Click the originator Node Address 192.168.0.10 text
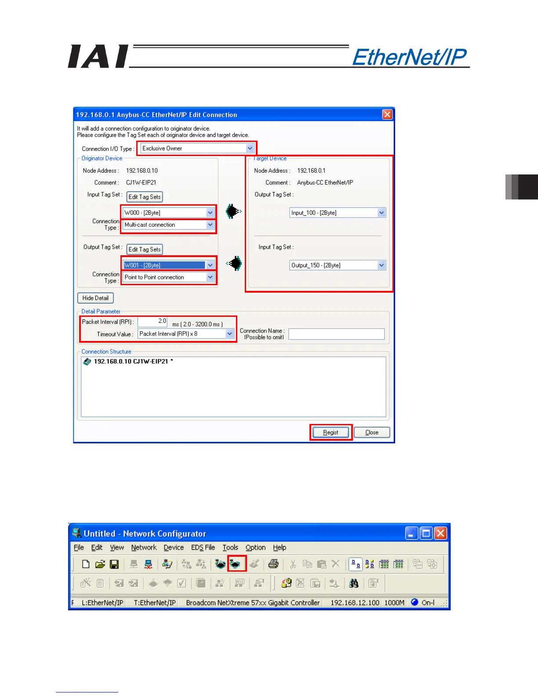This screenshot has height=696, width=538. 142,170
